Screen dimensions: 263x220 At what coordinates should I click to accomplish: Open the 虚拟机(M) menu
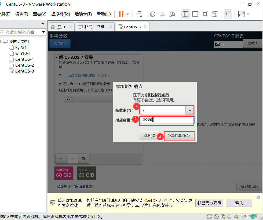pyautogui.click(x=60, y=14)
